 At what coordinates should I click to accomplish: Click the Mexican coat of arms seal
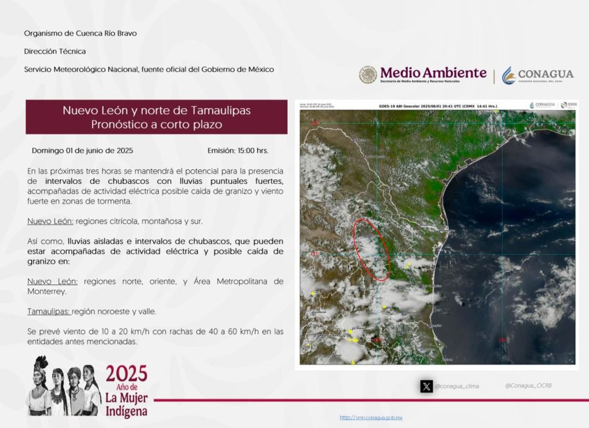pyautogui.click(x=368, y=75)
